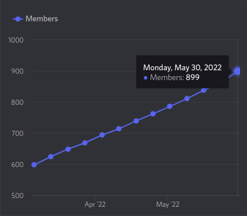The width and height of the screenshot is (247, 216).
Task: Click the data point just above 800 line
Action: click(187, 98)
